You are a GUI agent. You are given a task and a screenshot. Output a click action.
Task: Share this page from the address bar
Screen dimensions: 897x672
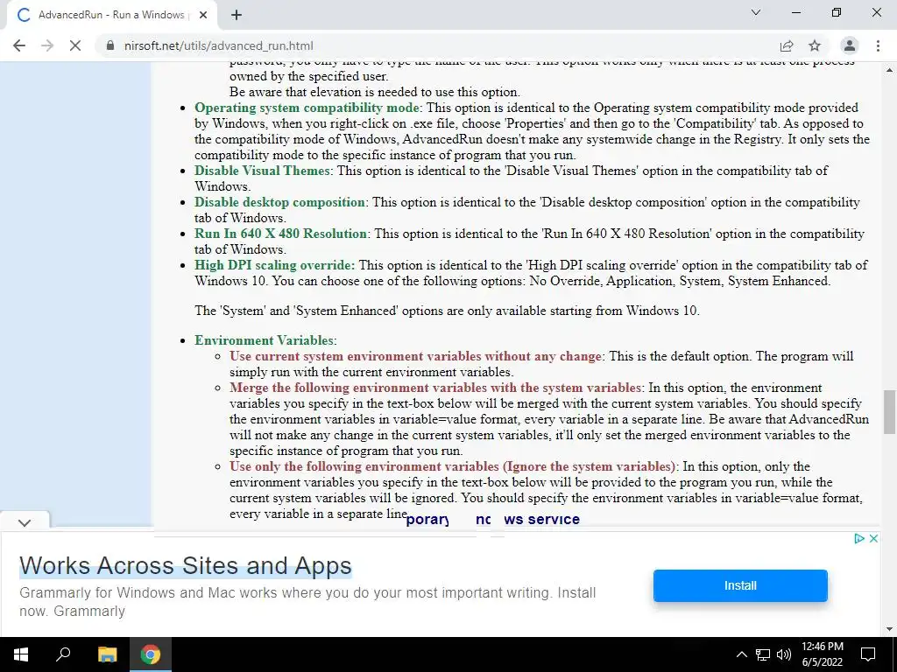tap(787, 45)
